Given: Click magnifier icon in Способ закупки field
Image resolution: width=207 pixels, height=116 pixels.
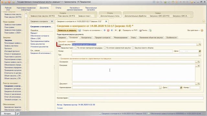Looking at the screenshot, I should click(200, 44).
